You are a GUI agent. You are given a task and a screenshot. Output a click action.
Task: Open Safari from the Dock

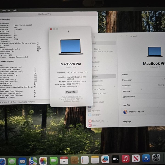[x=2, y=161]
